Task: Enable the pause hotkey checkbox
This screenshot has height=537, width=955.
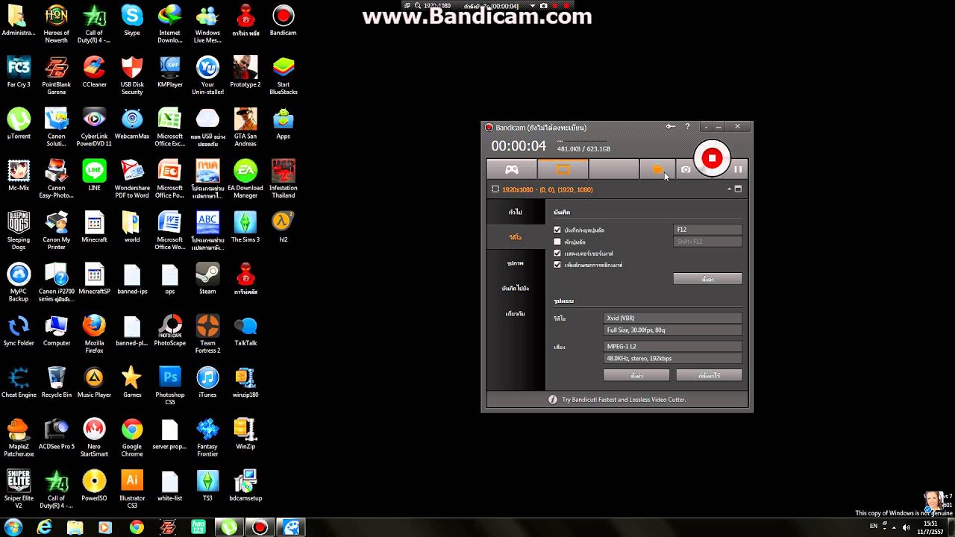Action: coord(557,242)
